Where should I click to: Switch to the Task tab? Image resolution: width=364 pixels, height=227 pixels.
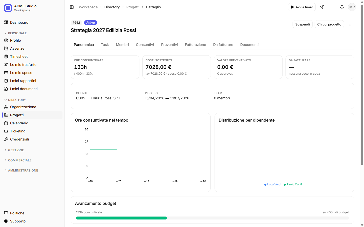pos(105,45)
